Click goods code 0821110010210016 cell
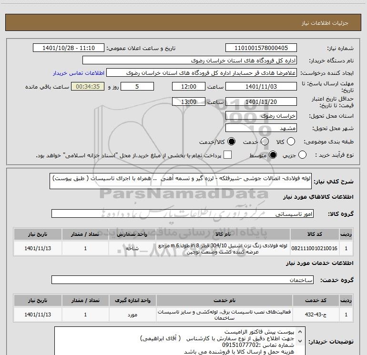This screenshot has width=367, height=355. click(315, 249)
